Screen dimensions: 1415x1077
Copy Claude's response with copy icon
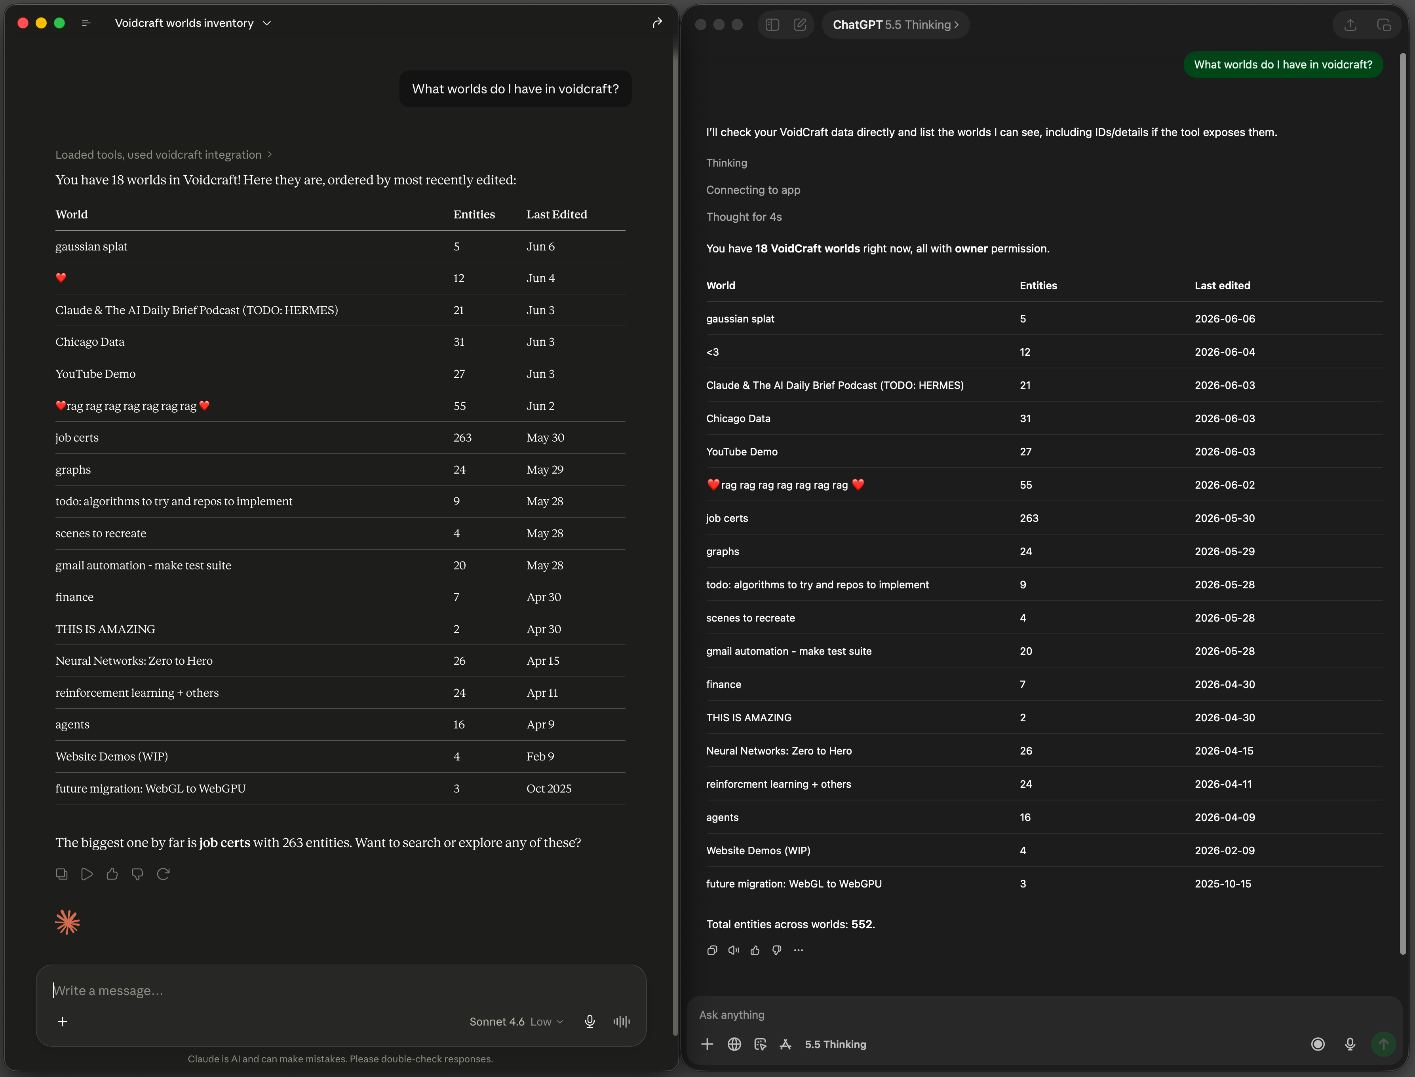point(62,874)
